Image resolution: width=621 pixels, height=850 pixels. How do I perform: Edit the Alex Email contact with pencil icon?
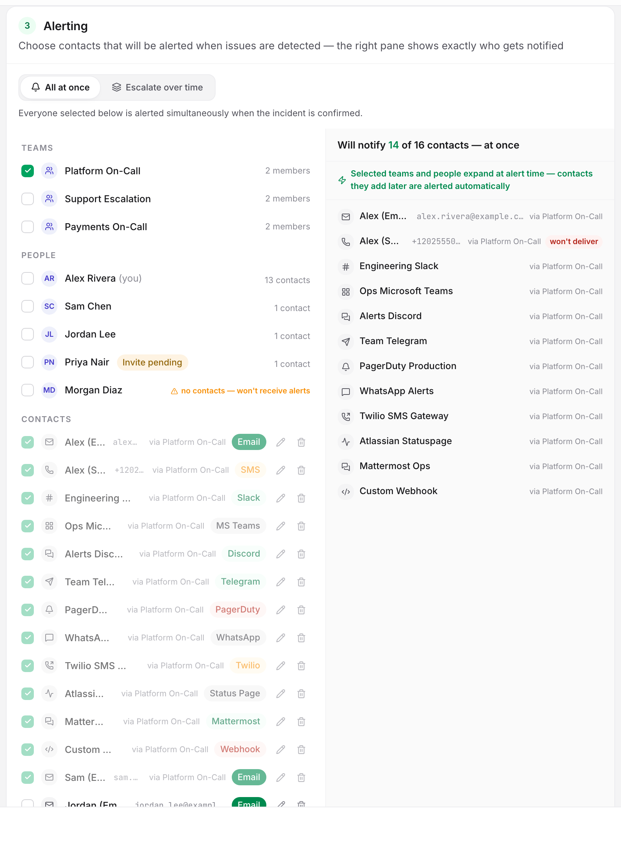[x=280, y=442]
